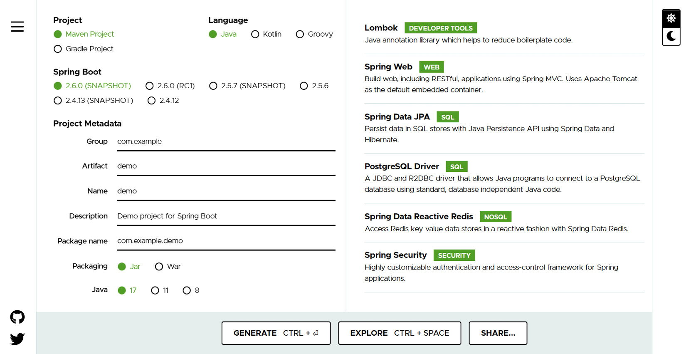Image resolution: width=686 pixels, height=354 pixels.
Task: Click the Spring Web dependency entry
Action: [x=504, y=78]
